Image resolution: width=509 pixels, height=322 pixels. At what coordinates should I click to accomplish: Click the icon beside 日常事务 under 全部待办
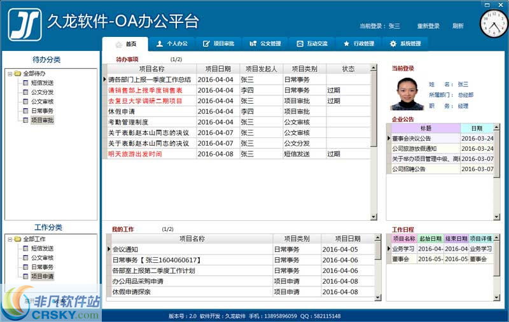(25, 111)
